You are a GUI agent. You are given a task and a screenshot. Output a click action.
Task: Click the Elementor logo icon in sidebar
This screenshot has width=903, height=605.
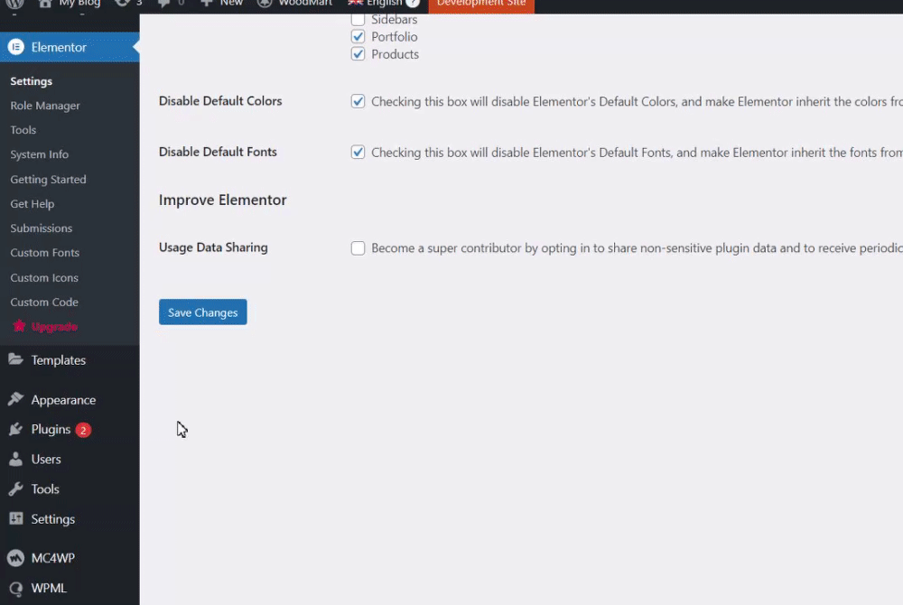pos(16,47)
